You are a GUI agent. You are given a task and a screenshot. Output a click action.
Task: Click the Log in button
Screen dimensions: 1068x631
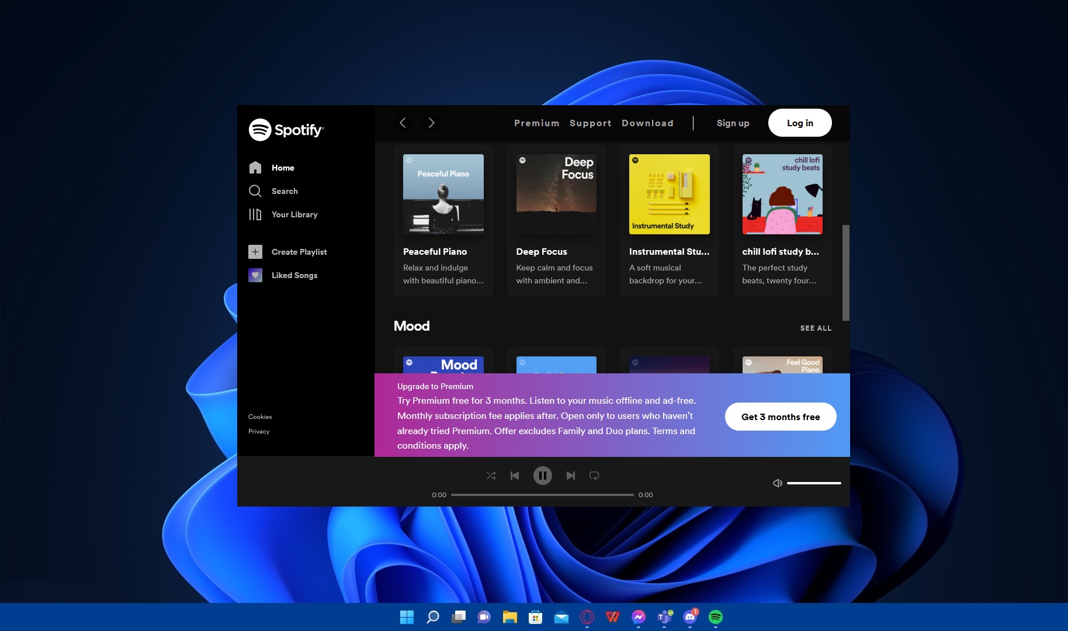(799, 123)
